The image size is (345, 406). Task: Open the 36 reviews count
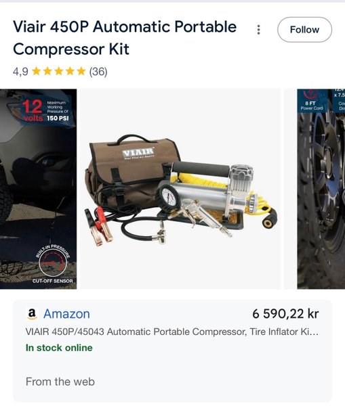point(98,72)
